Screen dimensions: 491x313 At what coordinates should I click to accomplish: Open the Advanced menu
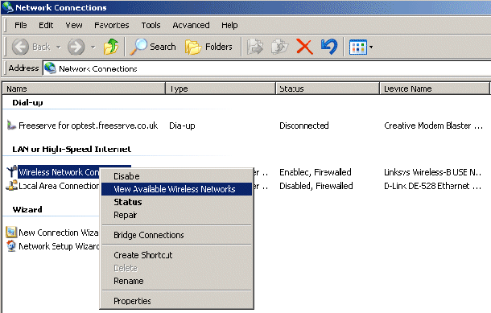click(x=191, y=25)
